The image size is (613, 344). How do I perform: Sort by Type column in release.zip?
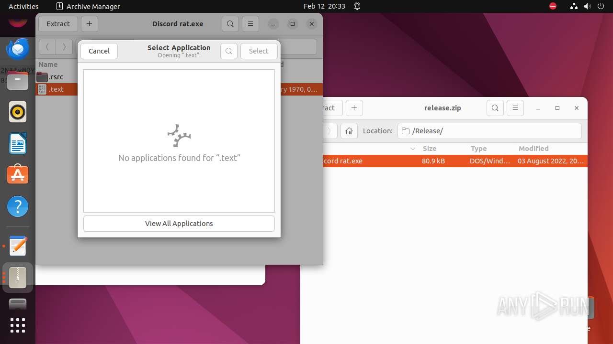click(x=478, y=149)
